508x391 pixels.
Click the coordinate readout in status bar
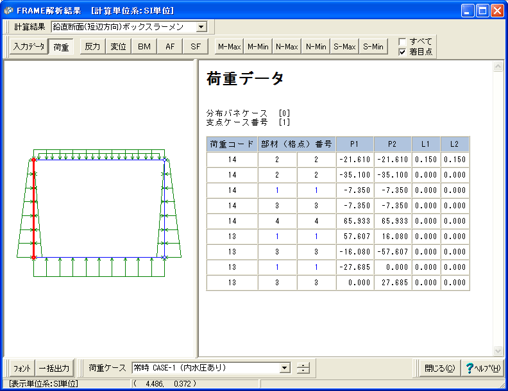[x=165, y=383]
